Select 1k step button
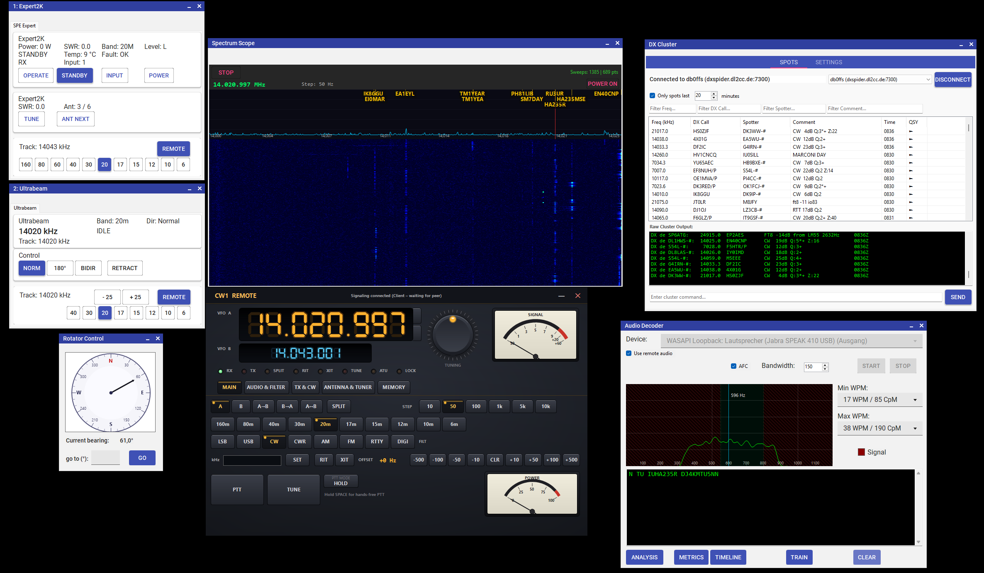 click(x=499, y=406)
